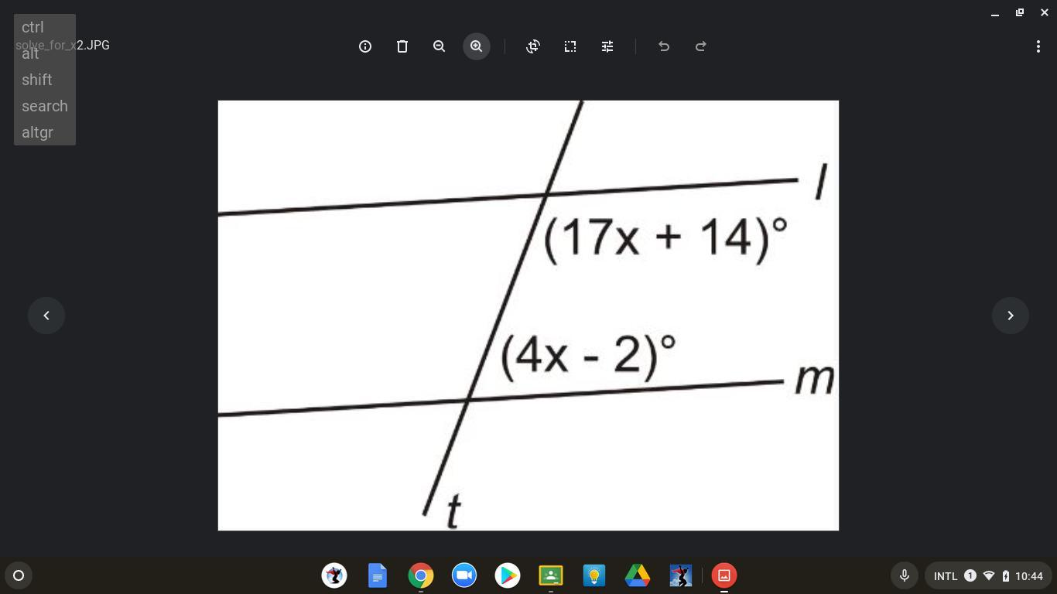Image resolution: width=1057 pixels, height=594 pixels.
Task: Open Zoom from the shelf
Action: click(x=464, y=575)
